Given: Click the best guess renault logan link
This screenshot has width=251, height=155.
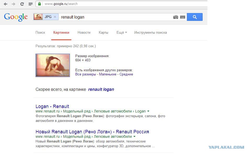Looking at the screenshot, I should click(x=101, y=89).
